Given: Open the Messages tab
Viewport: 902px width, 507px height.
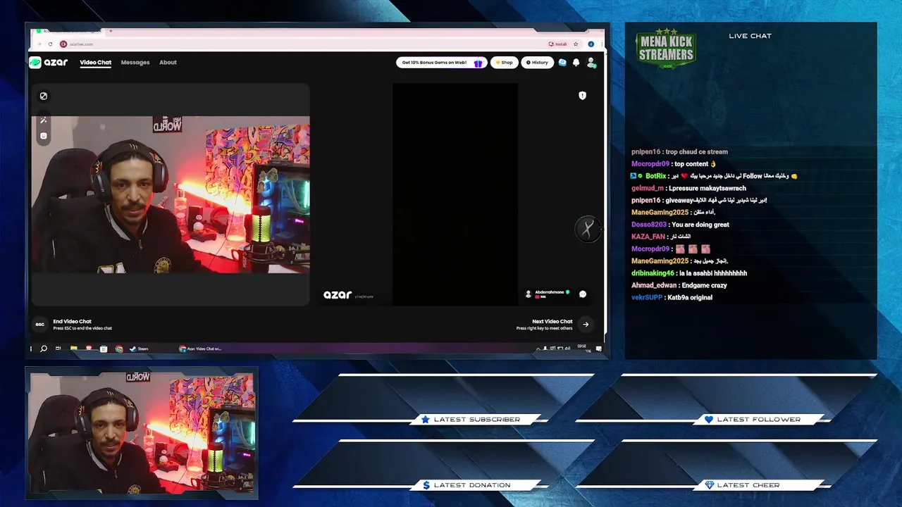Looking at the screenshot, I should click(x=135, y=63).
